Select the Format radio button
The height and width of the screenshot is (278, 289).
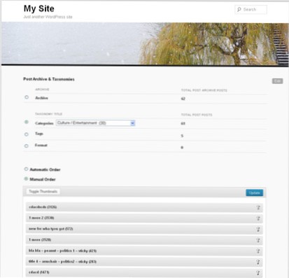coord(27,146)
